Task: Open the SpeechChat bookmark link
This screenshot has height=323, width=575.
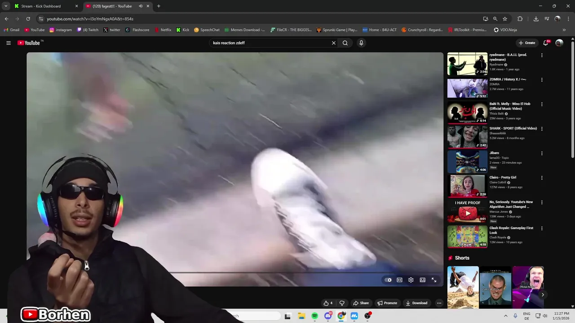Action: click(x=207, y=30)
